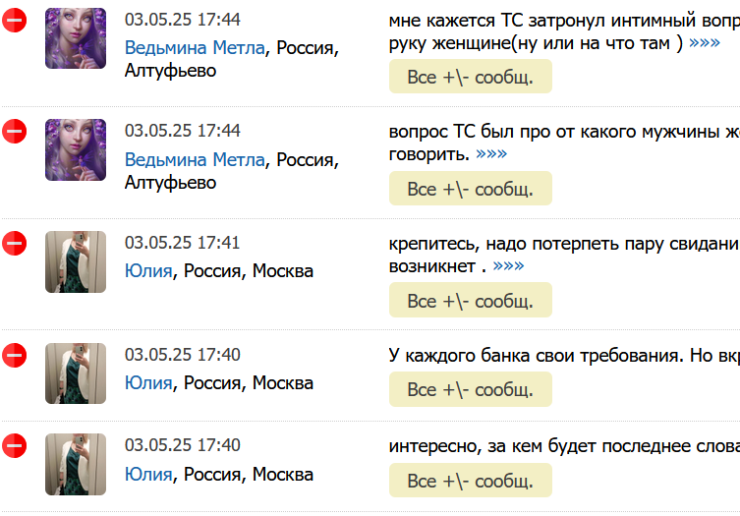Click Ведьмина Метла name link in "вопрос ТС" row

[x=195, y=159]
